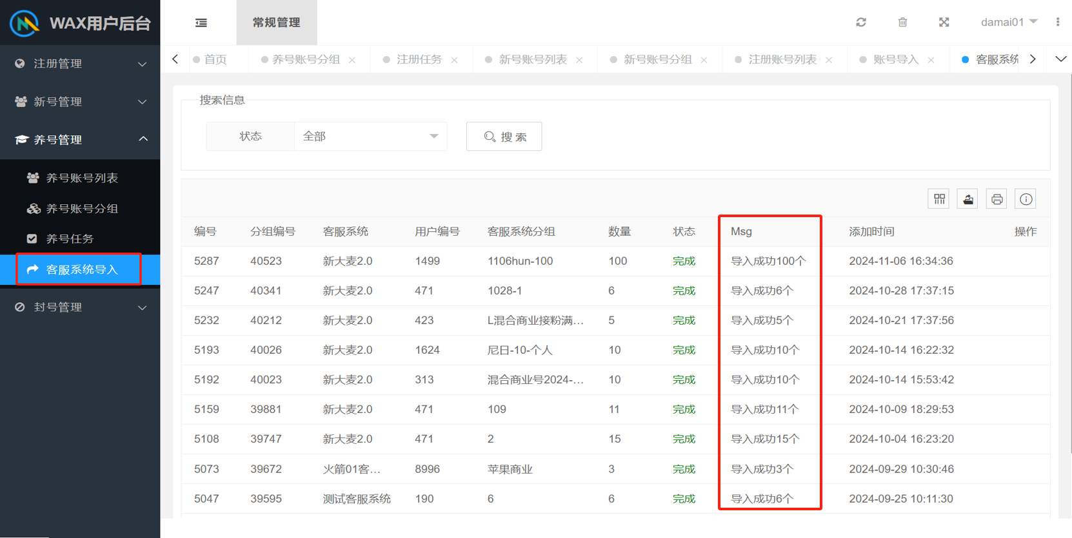Click user number 8996 cell
This screenshot has height=538, width=1072.
427,469
